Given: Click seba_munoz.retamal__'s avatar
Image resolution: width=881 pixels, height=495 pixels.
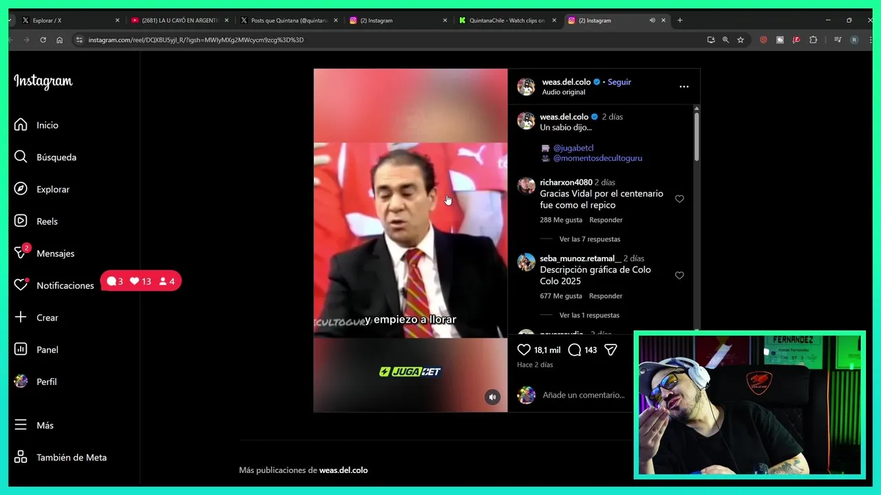Looking at the screenshot, I should 526,262.
